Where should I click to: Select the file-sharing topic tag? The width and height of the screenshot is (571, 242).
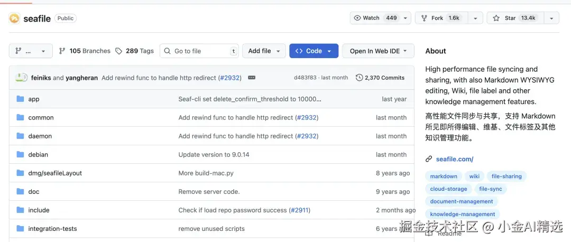point(506,176)
